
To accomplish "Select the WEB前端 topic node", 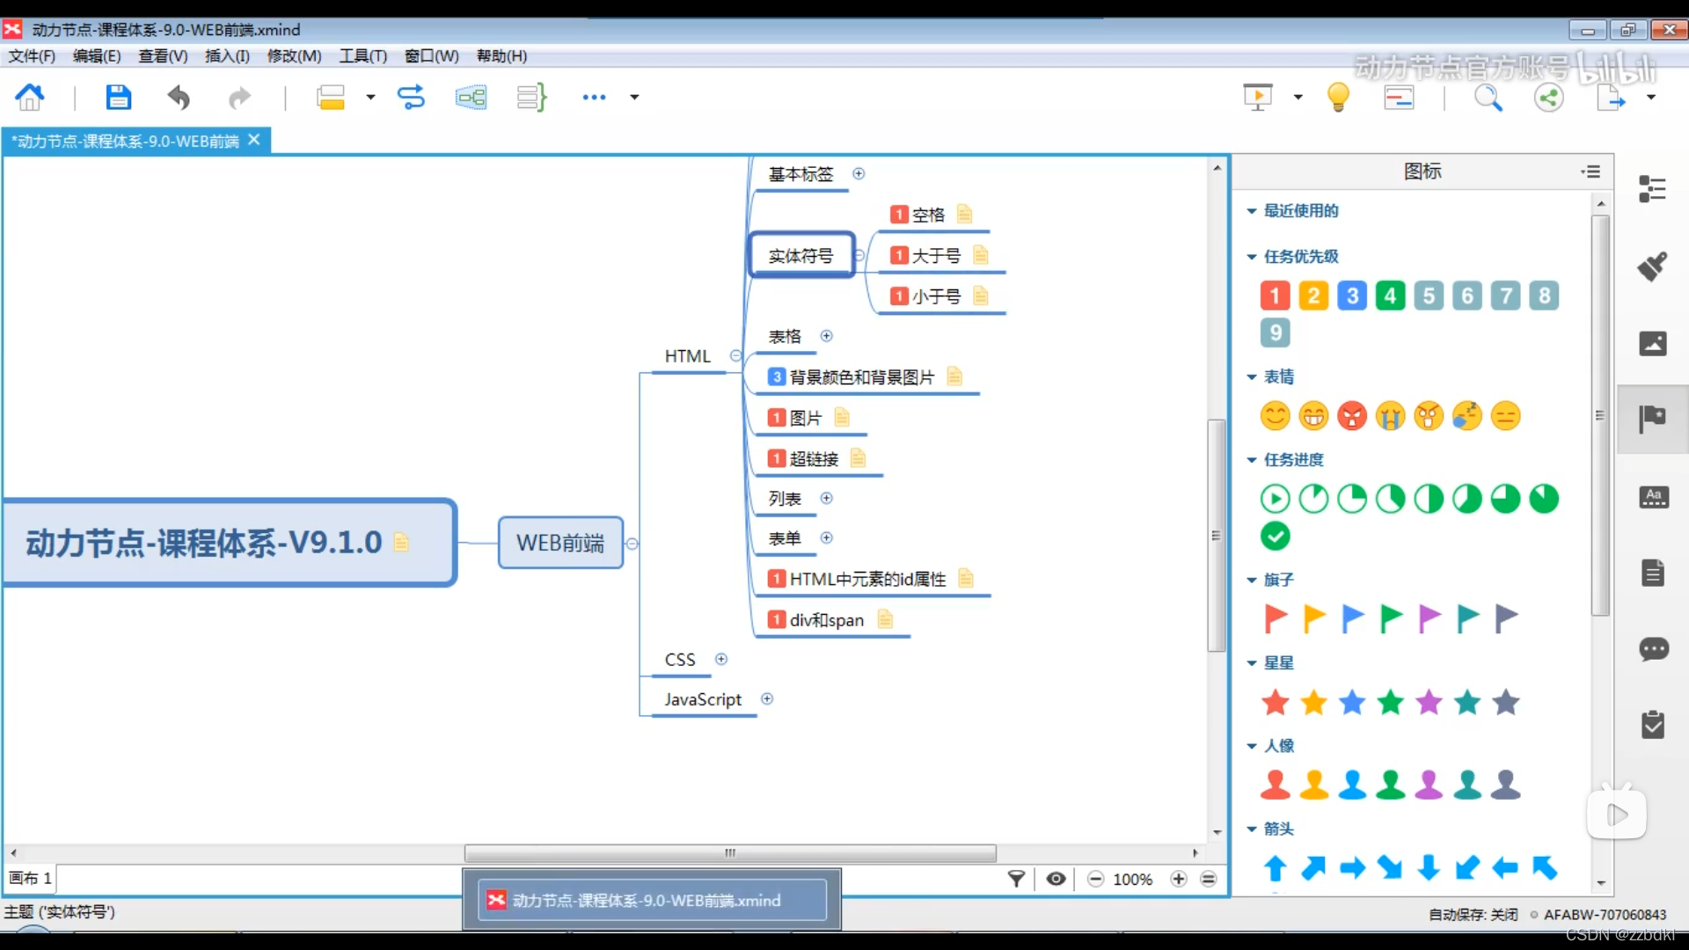I will coord(560,543).
